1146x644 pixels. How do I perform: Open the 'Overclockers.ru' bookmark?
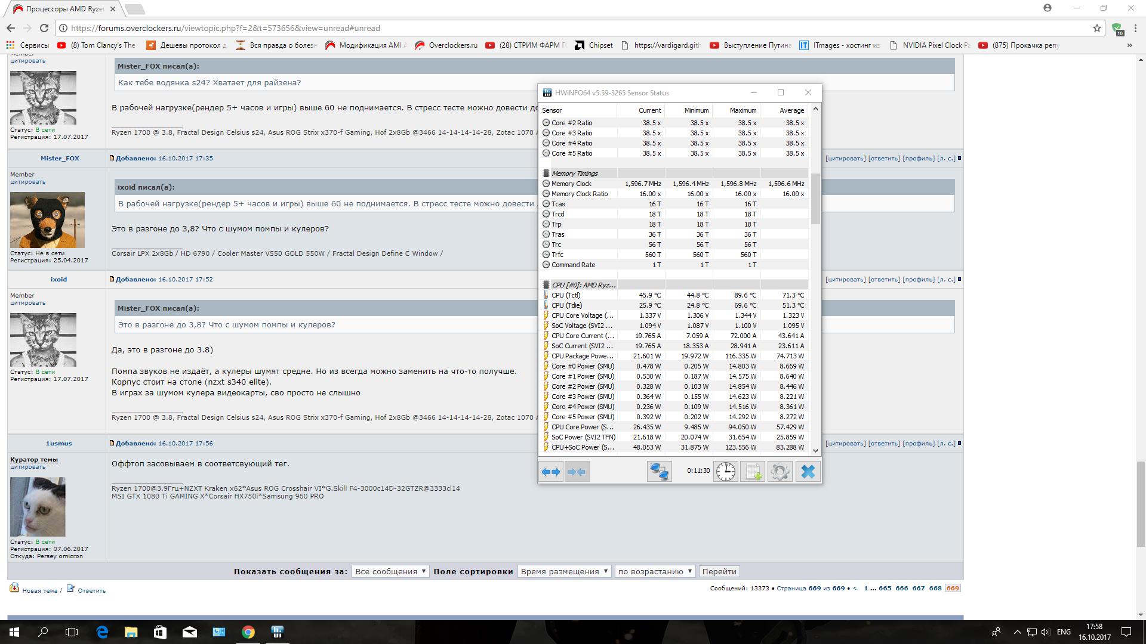[x=446, y=45]
